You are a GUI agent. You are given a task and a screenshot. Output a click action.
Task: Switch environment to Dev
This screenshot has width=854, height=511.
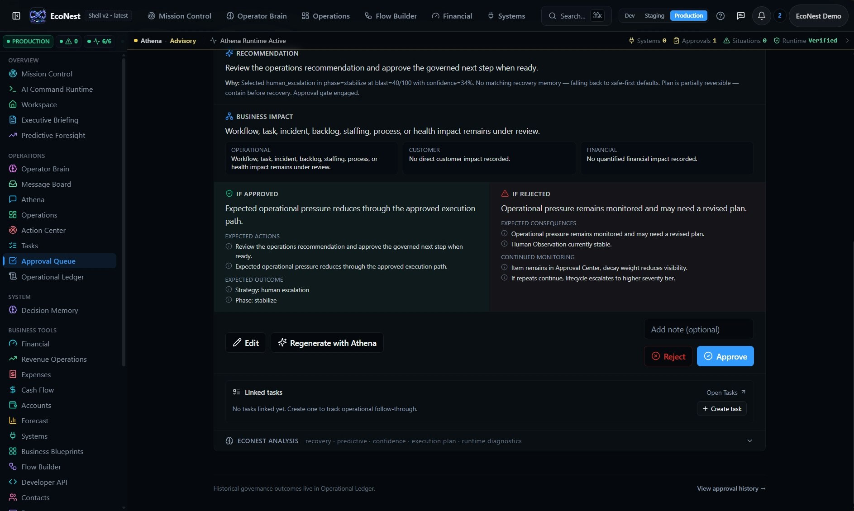630,16
